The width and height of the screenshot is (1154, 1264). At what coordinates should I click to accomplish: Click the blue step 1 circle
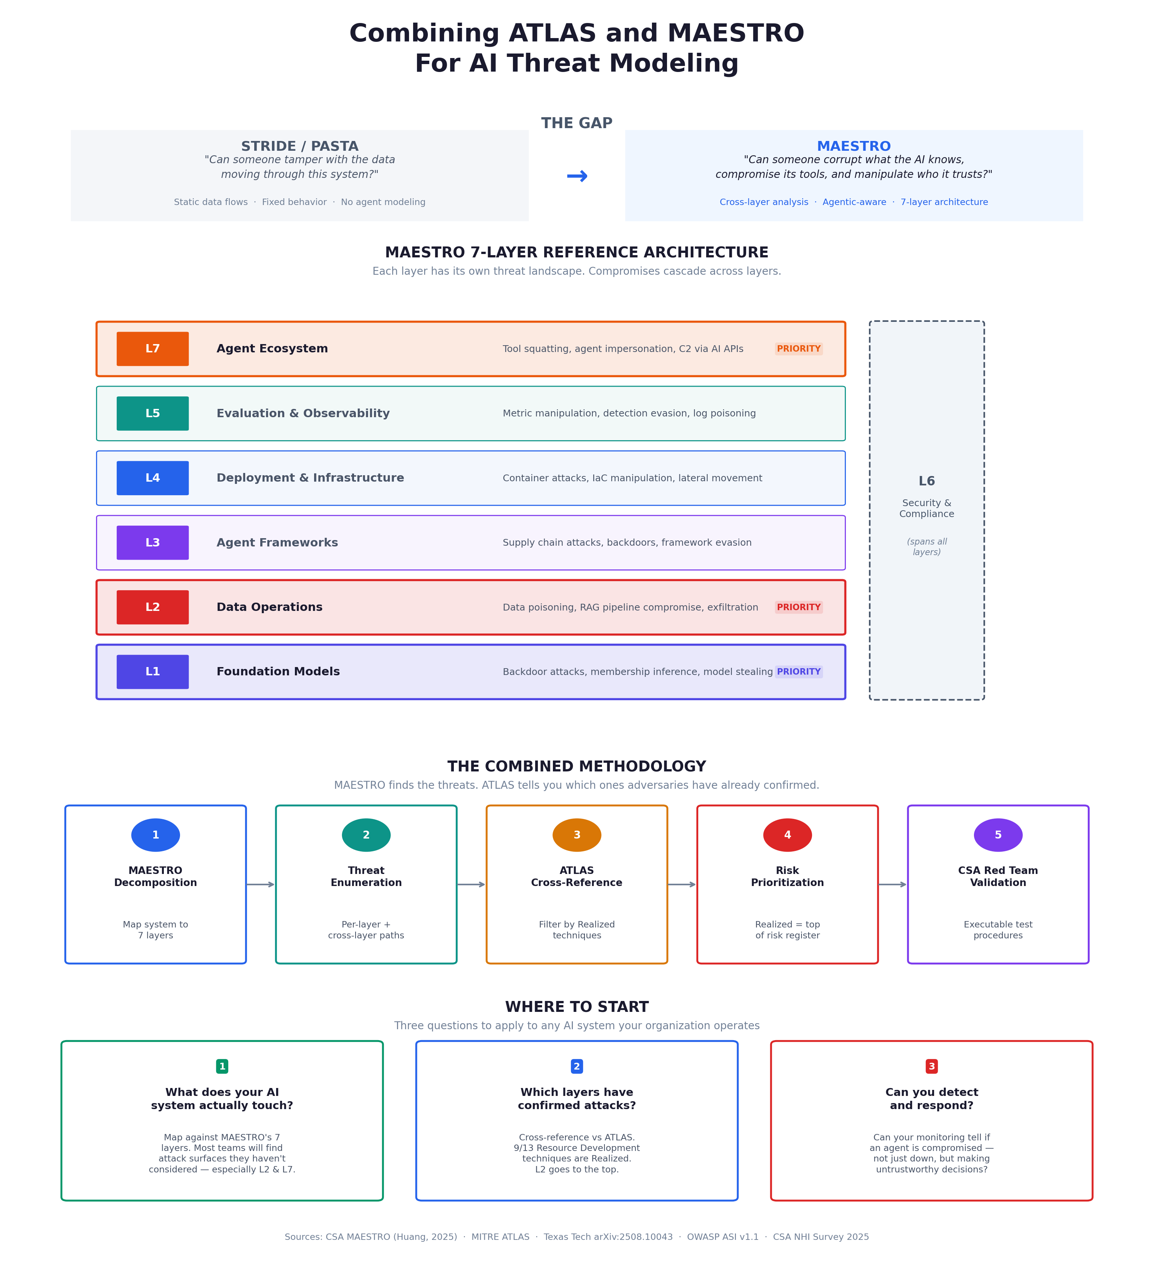point(156,834)
